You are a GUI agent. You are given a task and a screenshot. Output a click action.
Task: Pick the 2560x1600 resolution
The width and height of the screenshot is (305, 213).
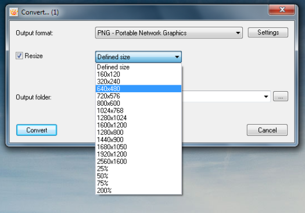tap(138, 161)
